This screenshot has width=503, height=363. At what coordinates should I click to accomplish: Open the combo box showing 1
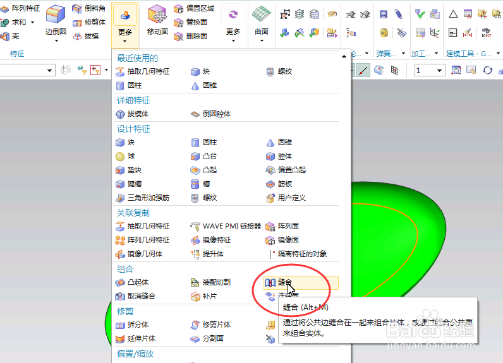(430, 70)
